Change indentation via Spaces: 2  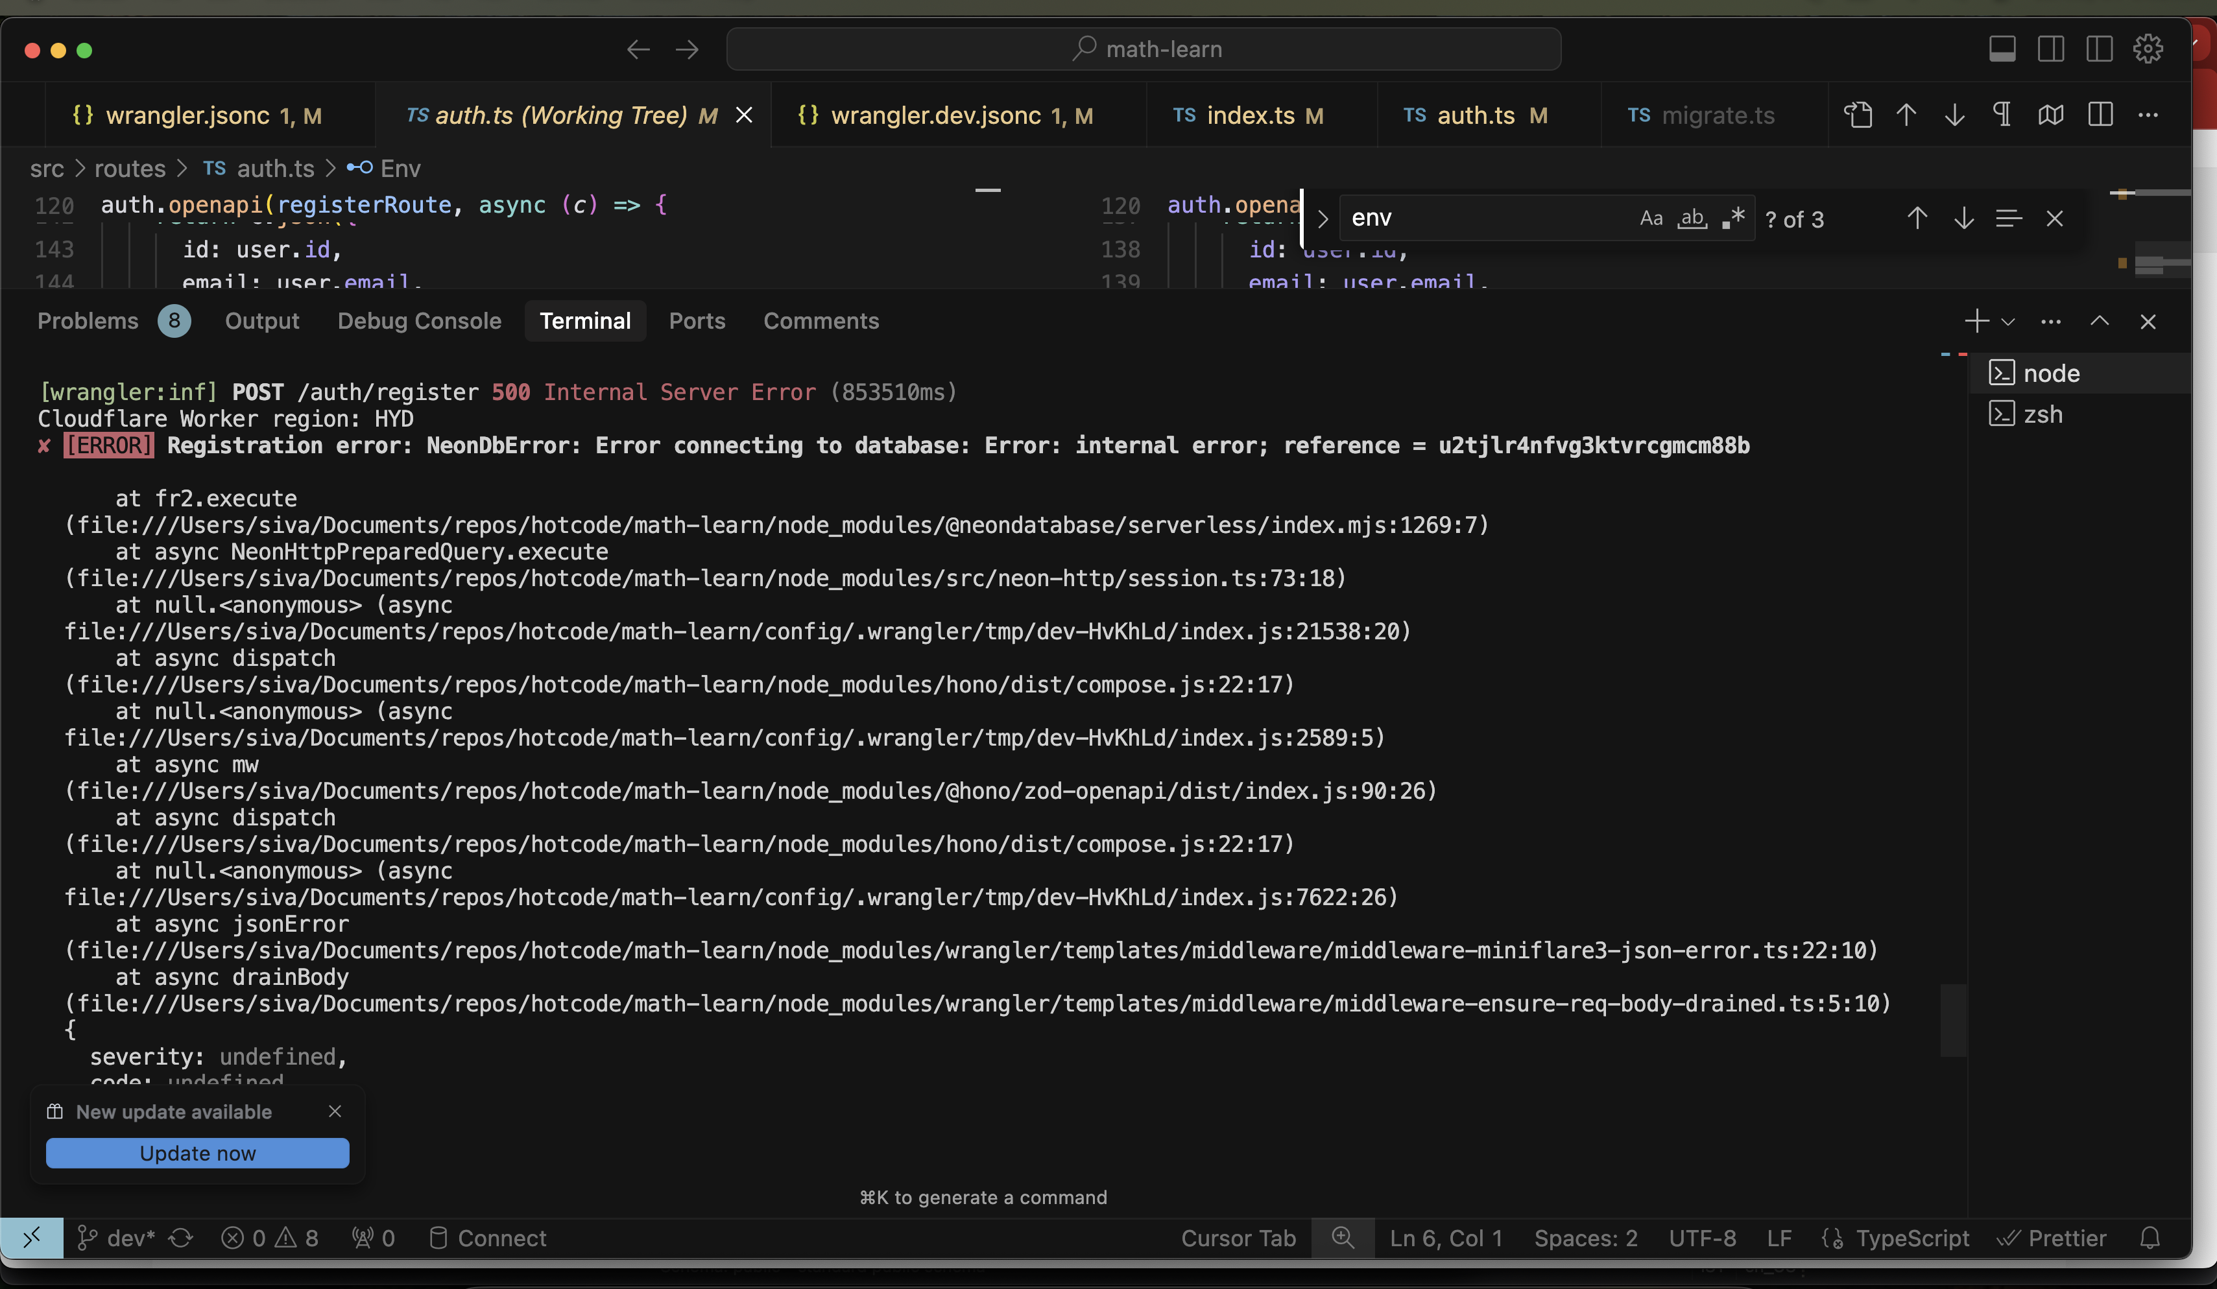[1586, 1238]
